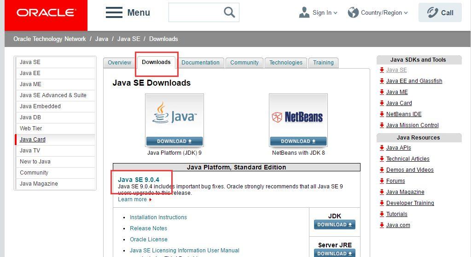Click the red arrow icon beside Developer Training

(x=382, y=203)
